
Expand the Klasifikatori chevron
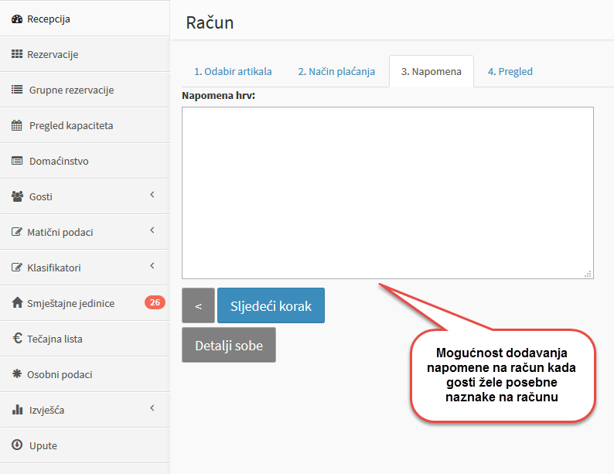(152, 266)
